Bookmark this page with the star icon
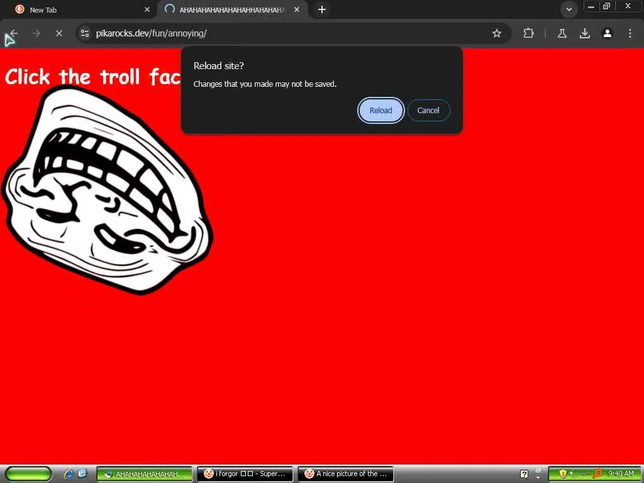Viewport: 644px width, 483px height. coord(497,33)
